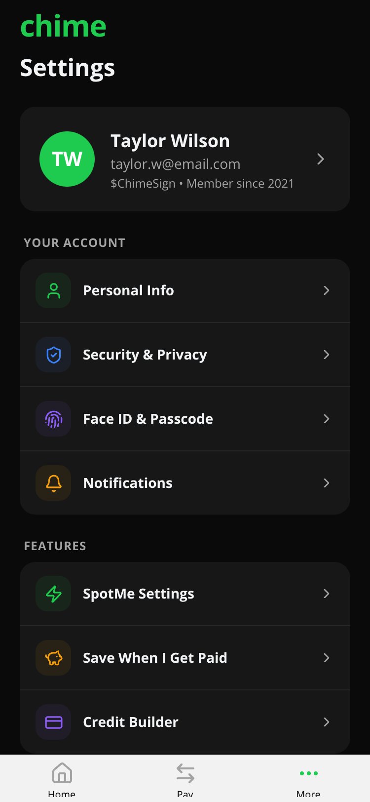Open Credit Builder settings

pos(185,722)
